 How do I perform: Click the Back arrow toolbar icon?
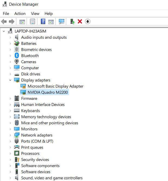tap(4, 21)
